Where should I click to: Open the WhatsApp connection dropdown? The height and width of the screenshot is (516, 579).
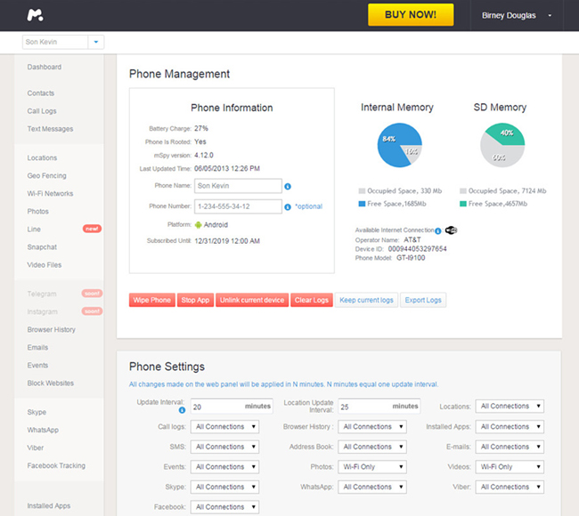coord(372,487)
